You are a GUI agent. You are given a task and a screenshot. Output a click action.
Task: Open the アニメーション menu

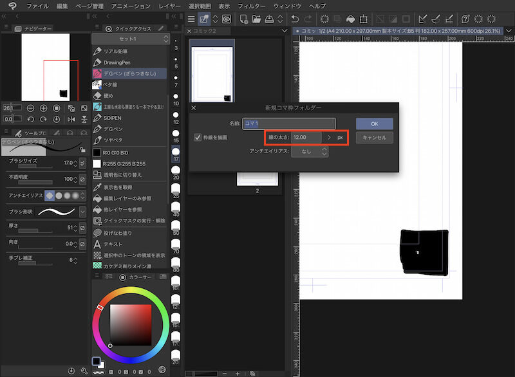click(131, 6)
